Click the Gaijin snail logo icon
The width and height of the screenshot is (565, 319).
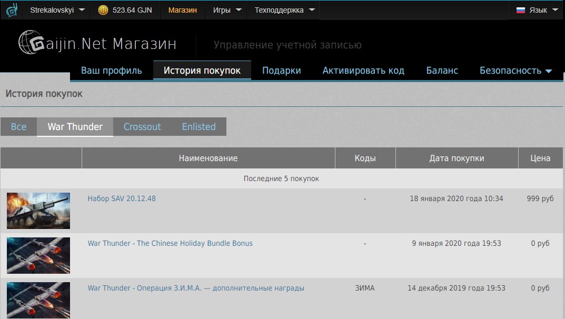pos(12,10)
